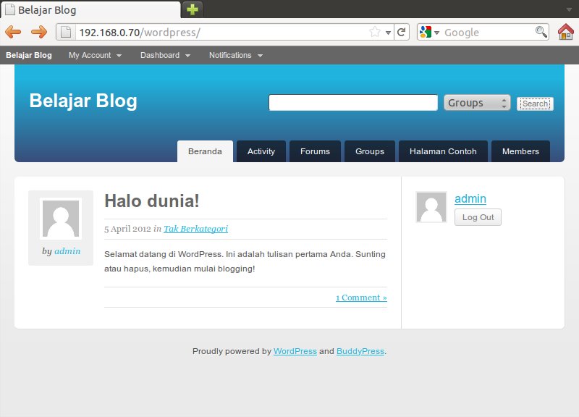Click the Search button in header

[x=535, y=104]
